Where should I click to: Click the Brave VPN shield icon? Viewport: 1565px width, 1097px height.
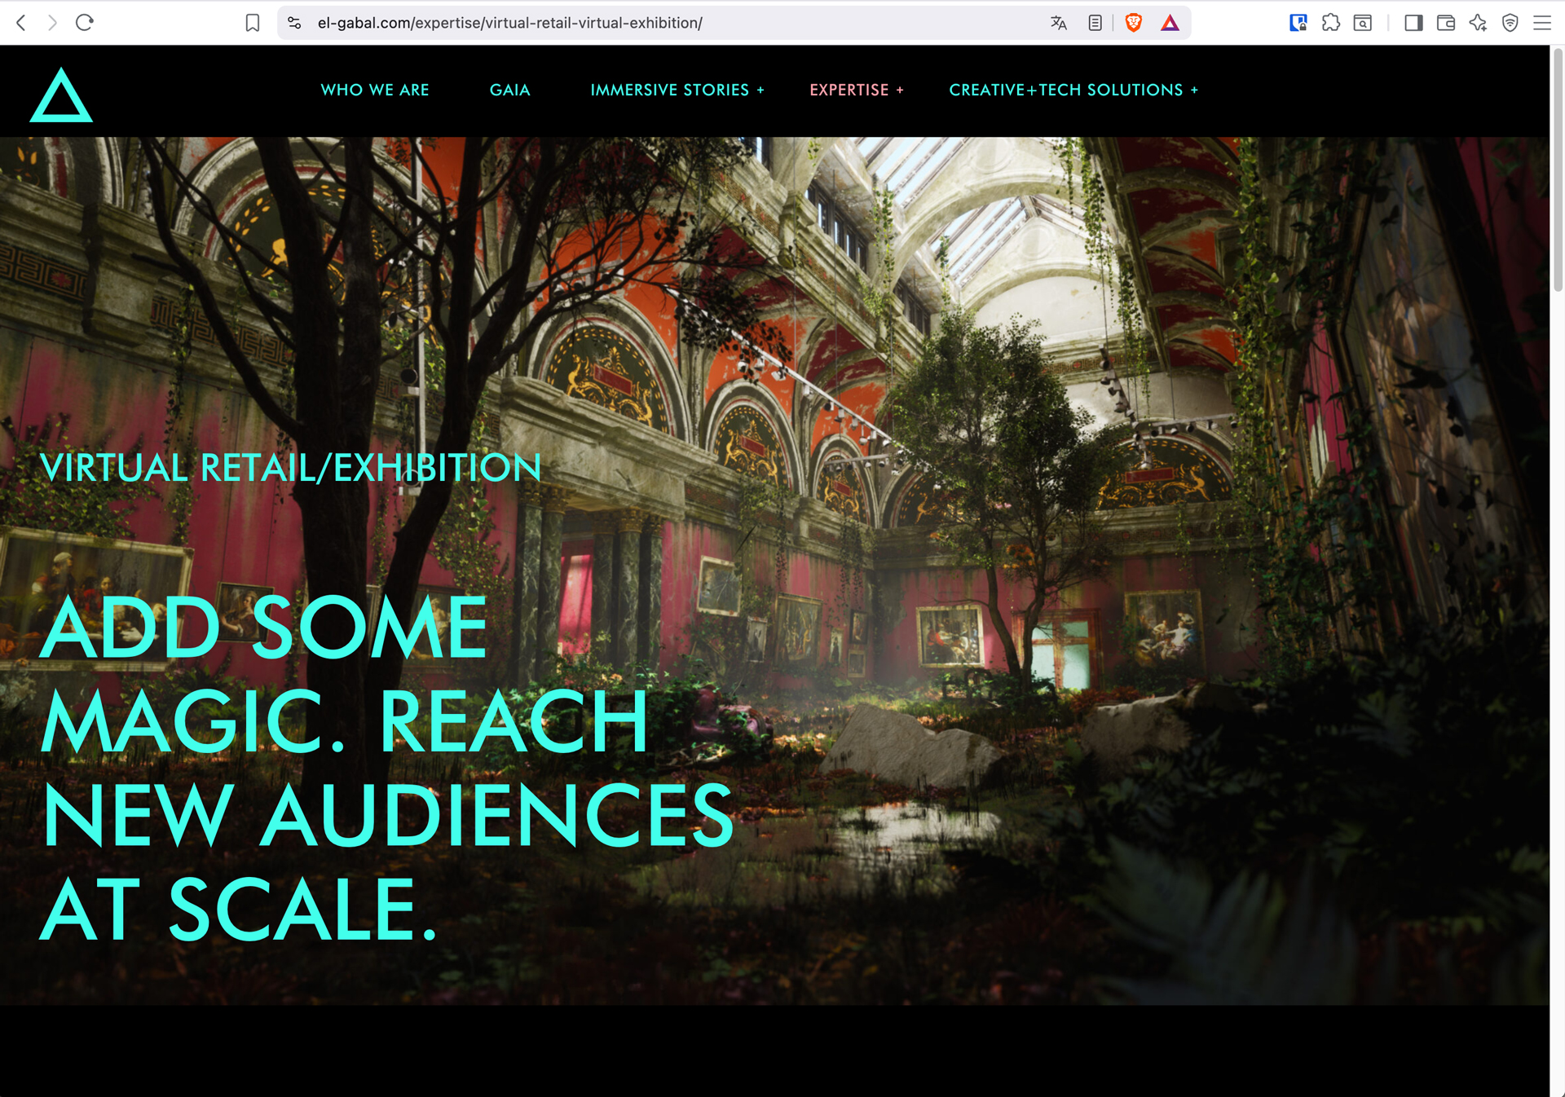point(1510,23)
